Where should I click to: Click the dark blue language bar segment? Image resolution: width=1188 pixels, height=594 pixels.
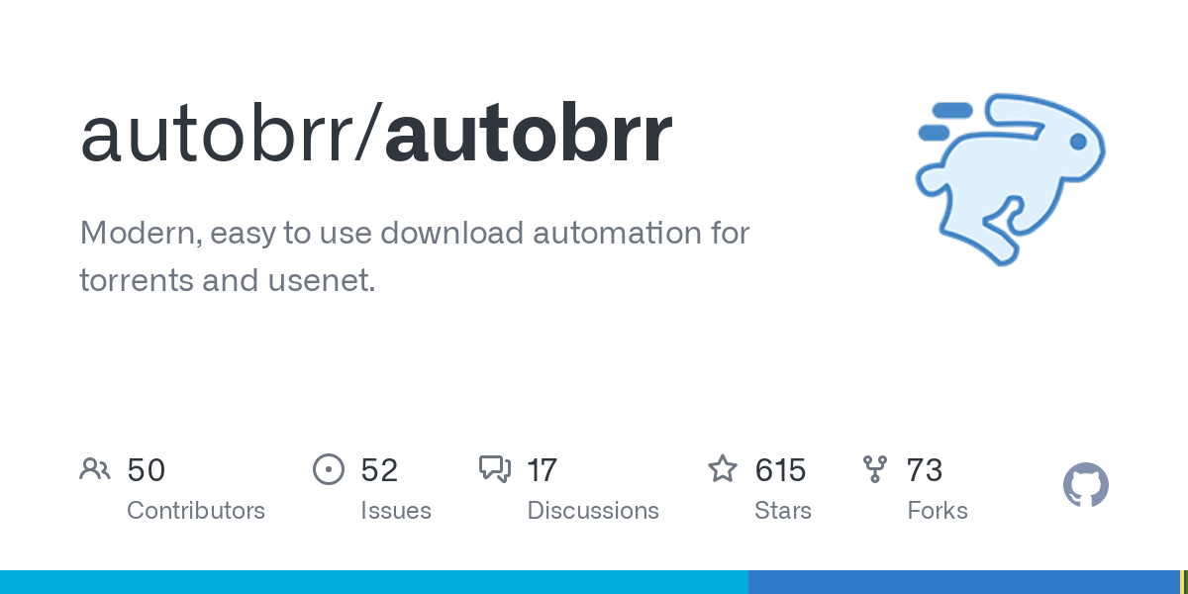(x=963, y=582)
